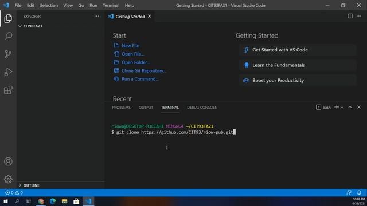Click the git clone command line in terminal
This screenshot has height=206, width=367.
173,132
